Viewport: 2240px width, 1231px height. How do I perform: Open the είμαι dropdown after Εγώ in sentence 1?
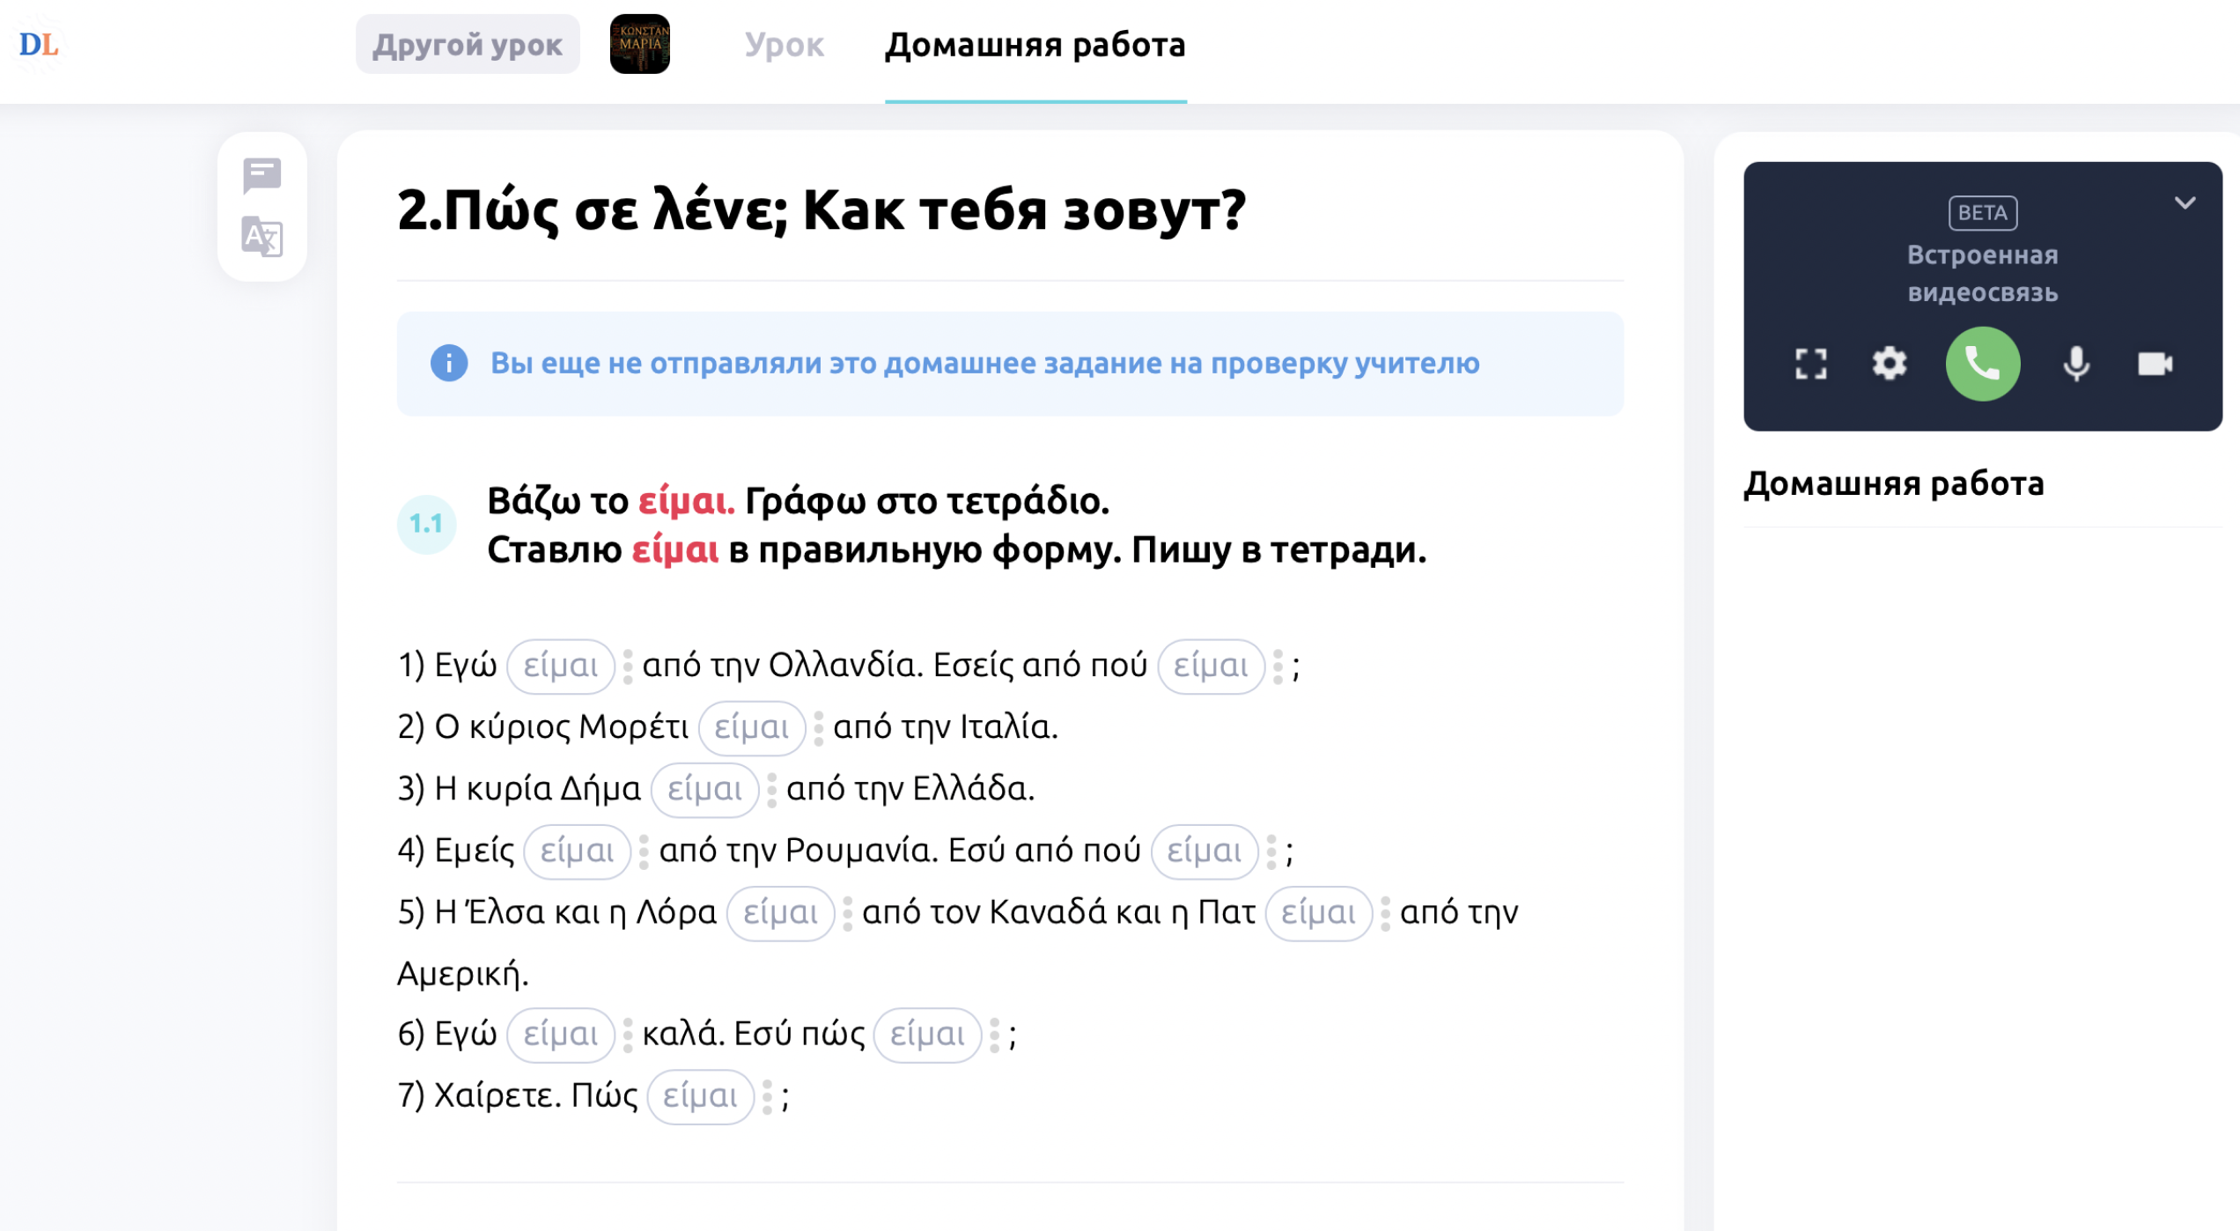point(561,666)
